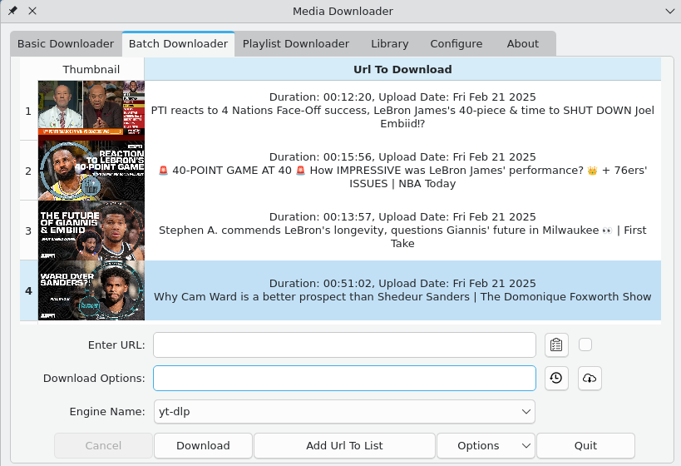Click the paste from clipboard icon
Screen dimensions: 681x466
click(x=556, y=345)
